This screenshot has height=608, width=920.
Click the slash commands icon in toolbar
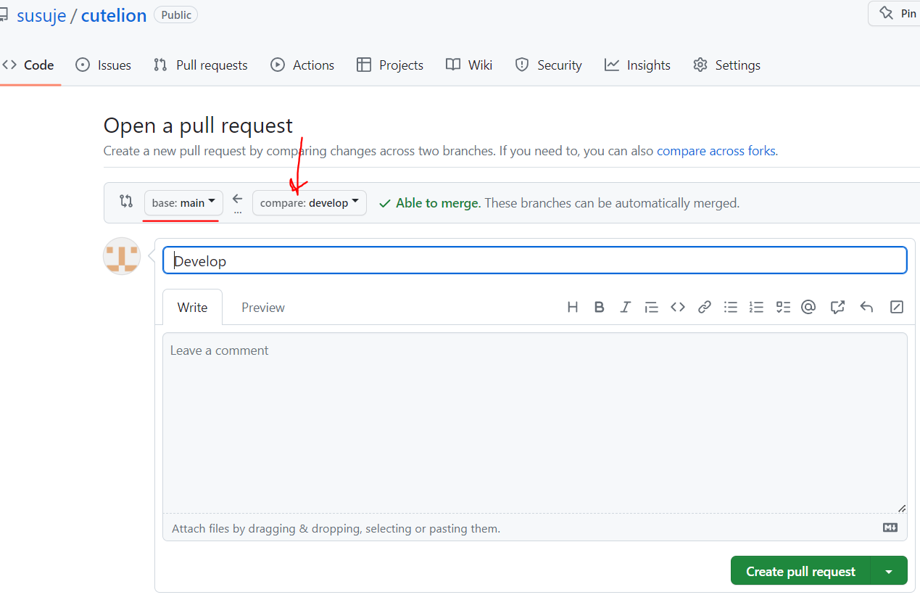[897, 307]
